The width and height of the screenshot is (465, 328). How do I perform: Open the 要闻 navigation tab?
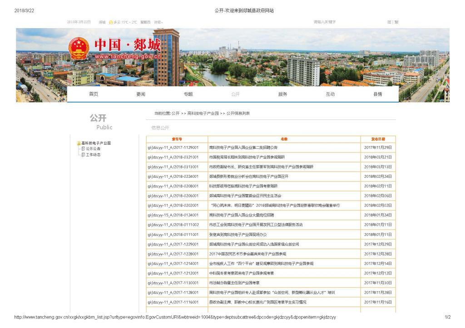[x=141, y=94]
